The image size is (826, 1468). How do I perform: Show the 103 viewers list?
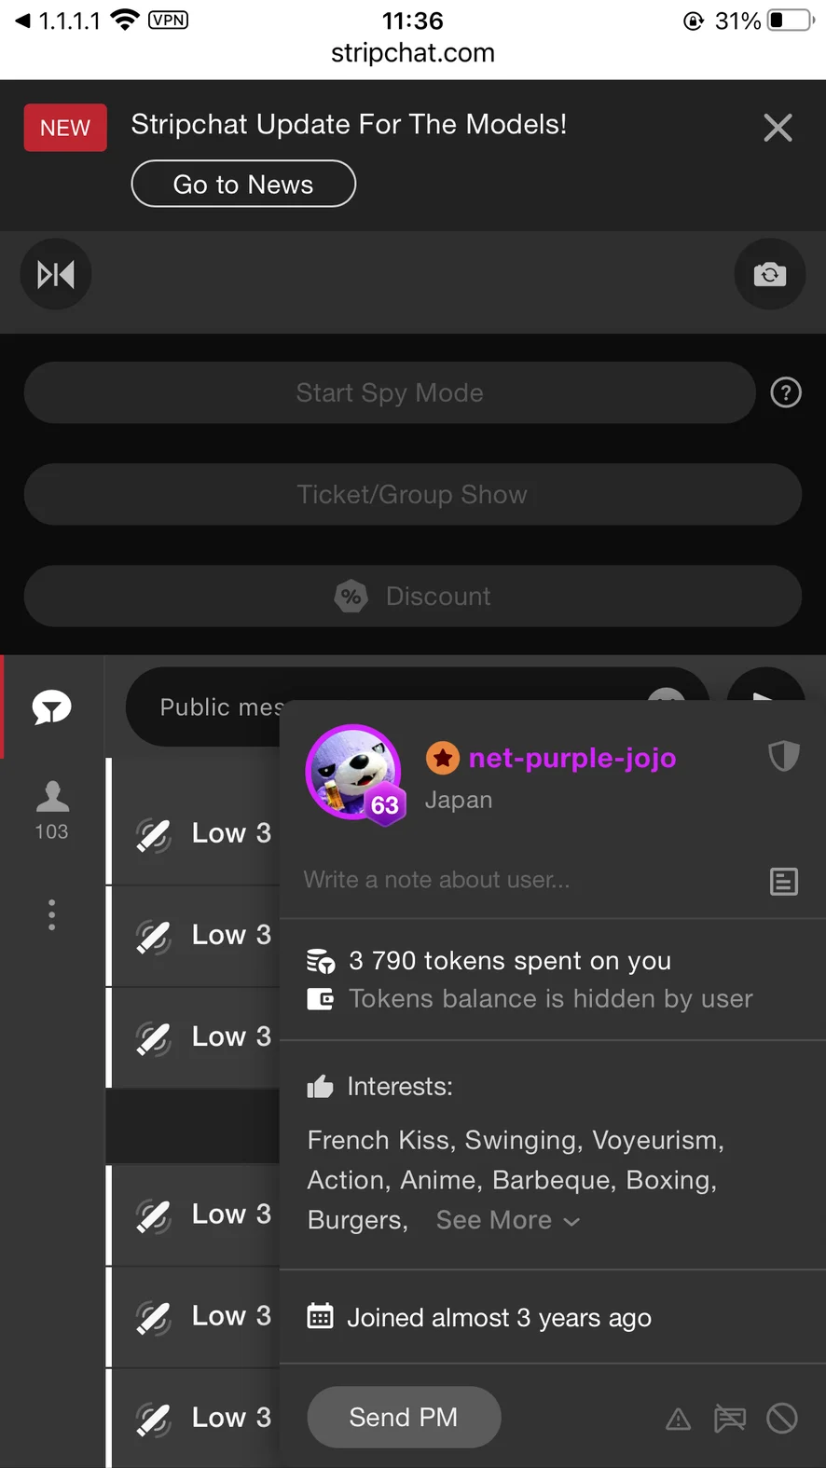tap(52, 809)
